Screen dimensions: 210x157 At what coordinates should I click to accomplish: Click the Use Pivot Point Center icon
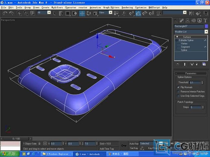[116, 13]
